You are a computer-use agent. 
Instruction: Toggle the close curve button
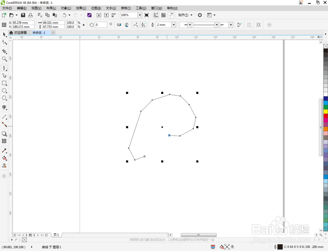click(239, 25)
